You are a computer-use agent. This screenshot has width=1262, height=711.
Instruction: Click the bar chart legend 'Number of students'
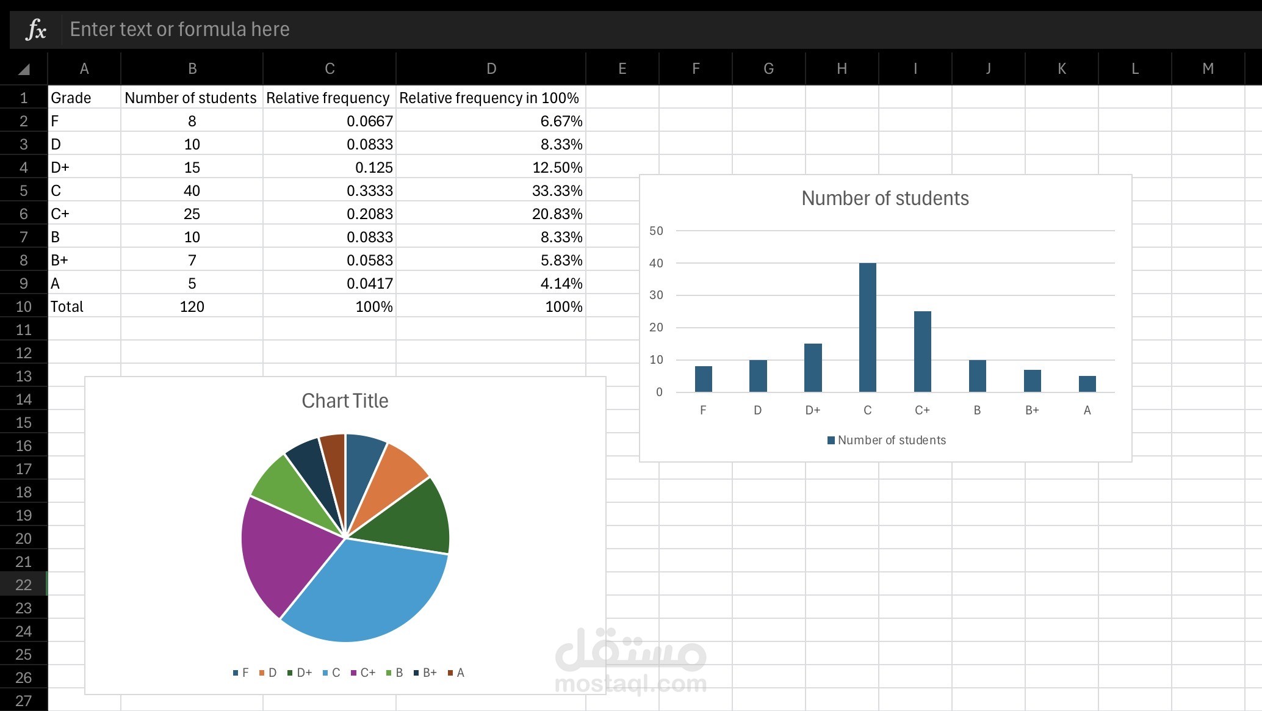886,440
